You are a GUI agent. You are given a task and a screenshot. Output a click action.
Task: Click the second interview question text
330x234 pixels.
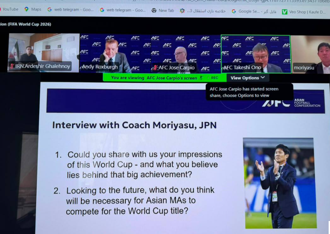pyautogui.click(x=140, y=201)
